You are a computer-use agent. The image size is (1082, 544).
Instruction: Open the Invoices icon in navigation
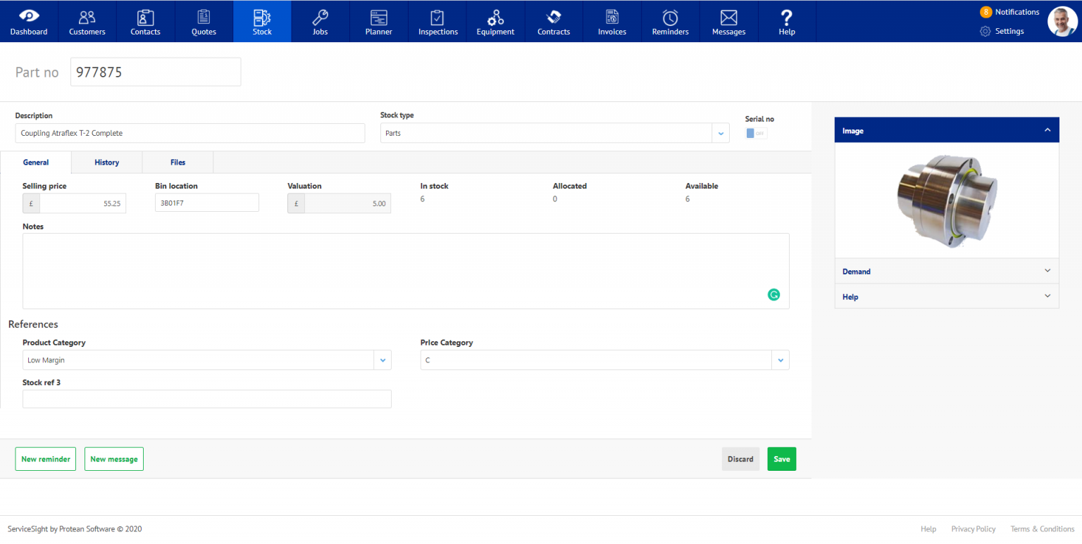click(611, 15)
